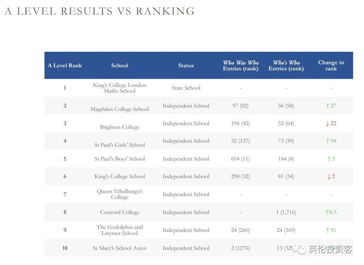Click the WeChat logo in the watermark
Image resolution: width=364 pixels, height=265 pixels.
[299, 249]
